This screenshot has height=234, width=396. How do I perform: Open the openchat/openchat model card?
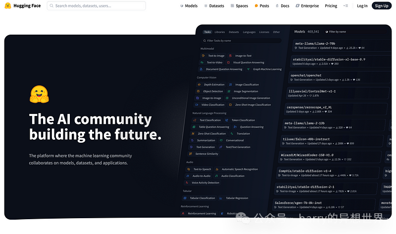coord(340,78)
